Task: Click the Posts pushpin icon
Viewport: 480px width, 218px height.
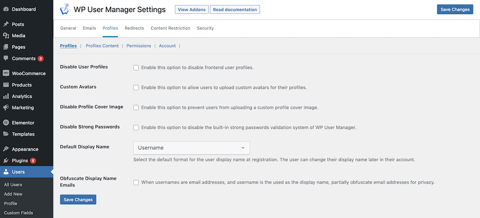Action: tap(6, 24)
